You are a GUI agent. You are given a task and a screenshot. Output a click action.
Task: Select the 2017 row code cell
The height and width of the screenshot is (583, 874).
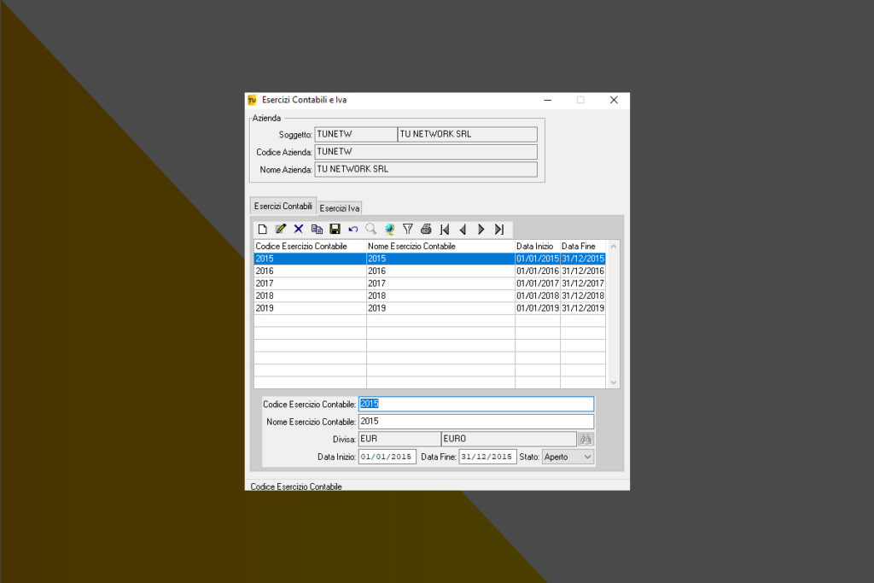(x=310, y=283)
